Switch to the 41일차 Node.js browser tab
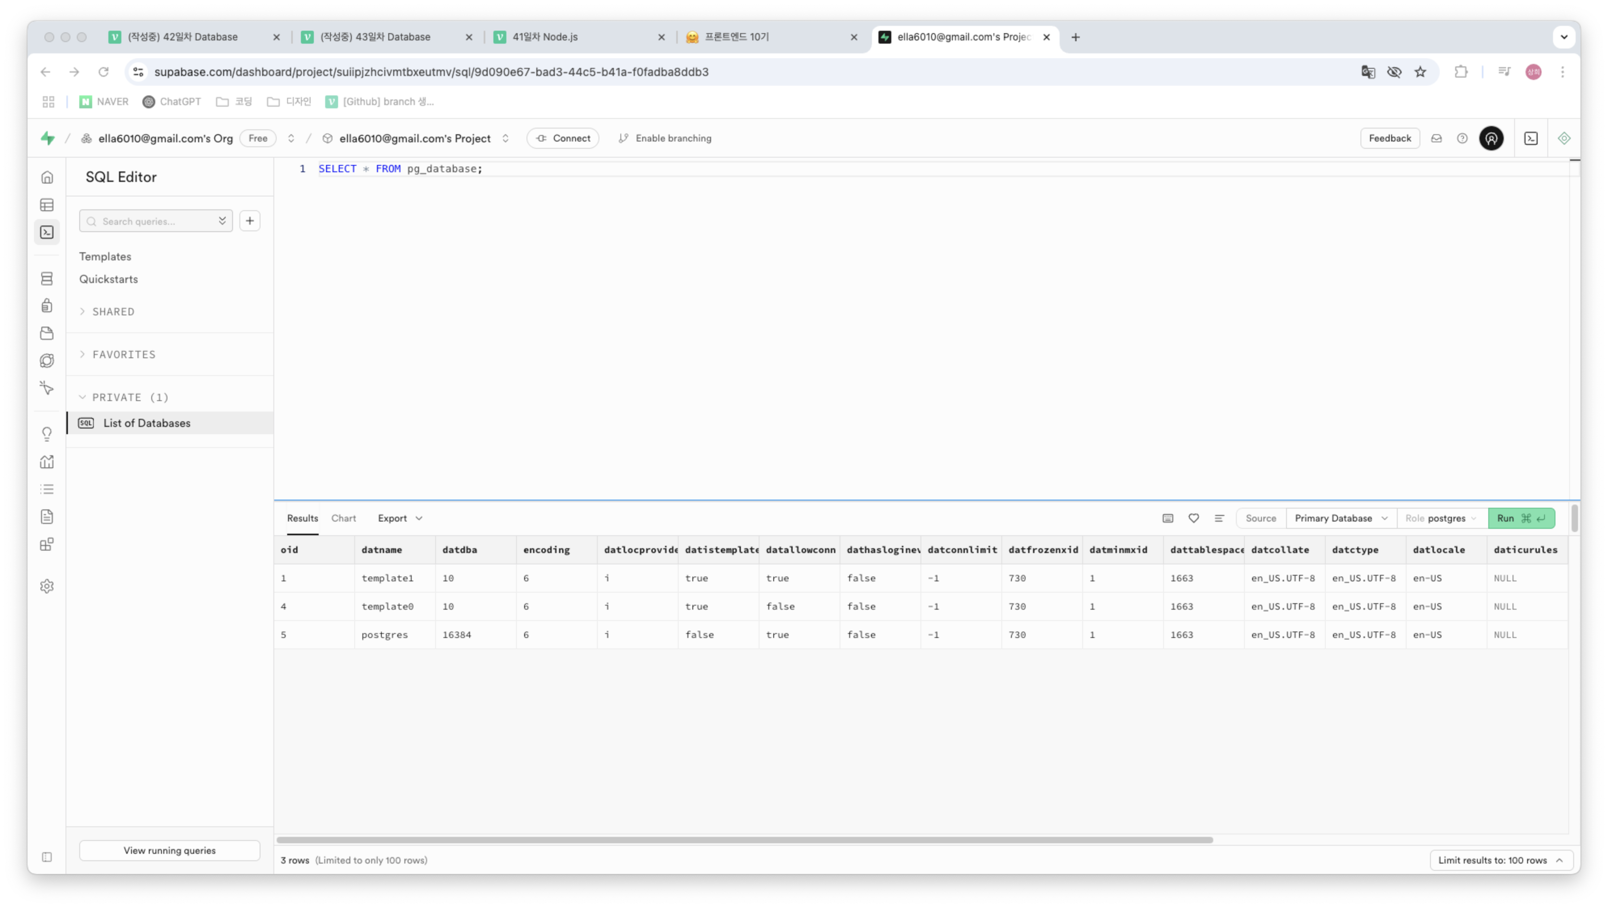 579,37
